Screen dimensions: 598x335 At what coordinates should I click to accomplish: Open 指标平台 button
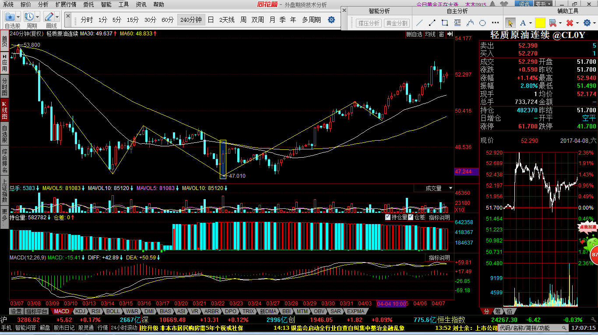(x=36, y=311)
